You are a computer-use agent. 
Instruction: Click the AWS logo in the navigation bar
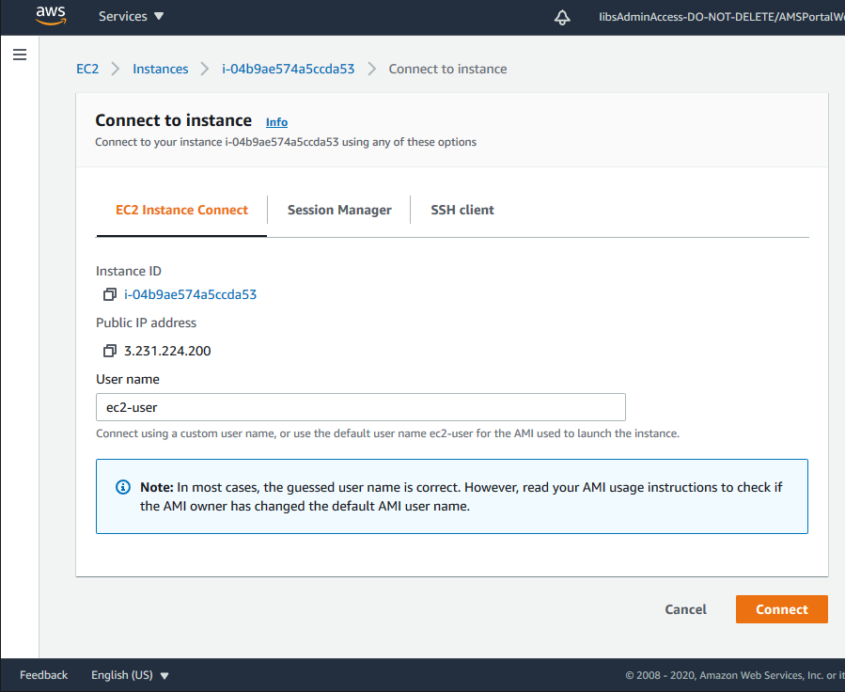pos(50,16)
